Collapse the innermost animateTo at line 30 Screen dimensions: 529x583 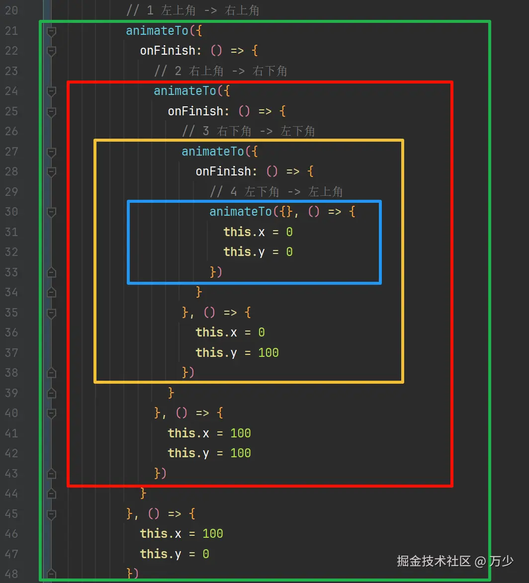[x=51, y=212]
